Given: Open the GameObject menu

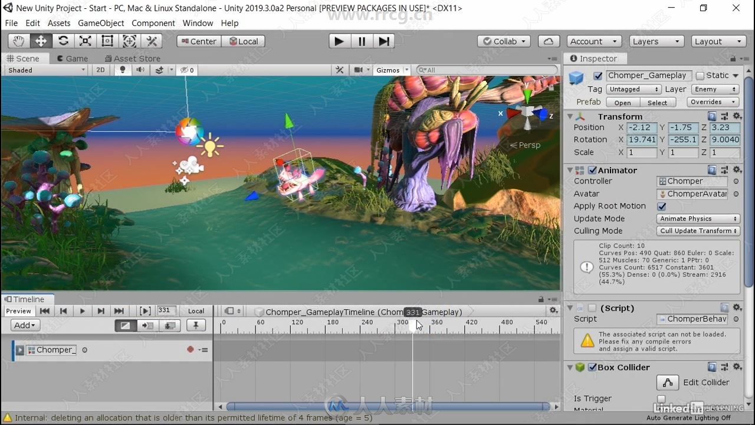Looking at the screenshot, I should (101, 23).
